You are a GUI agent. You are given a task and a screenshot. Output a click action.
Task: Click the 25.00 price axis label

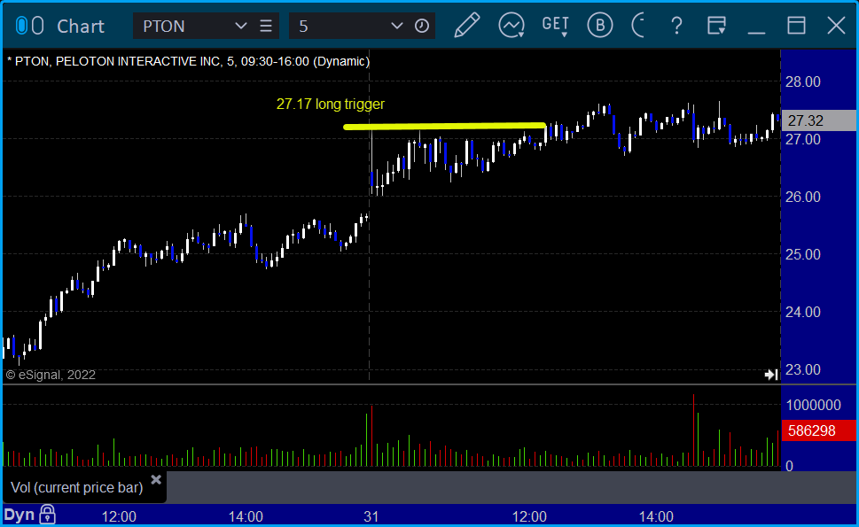pos(802,254)
